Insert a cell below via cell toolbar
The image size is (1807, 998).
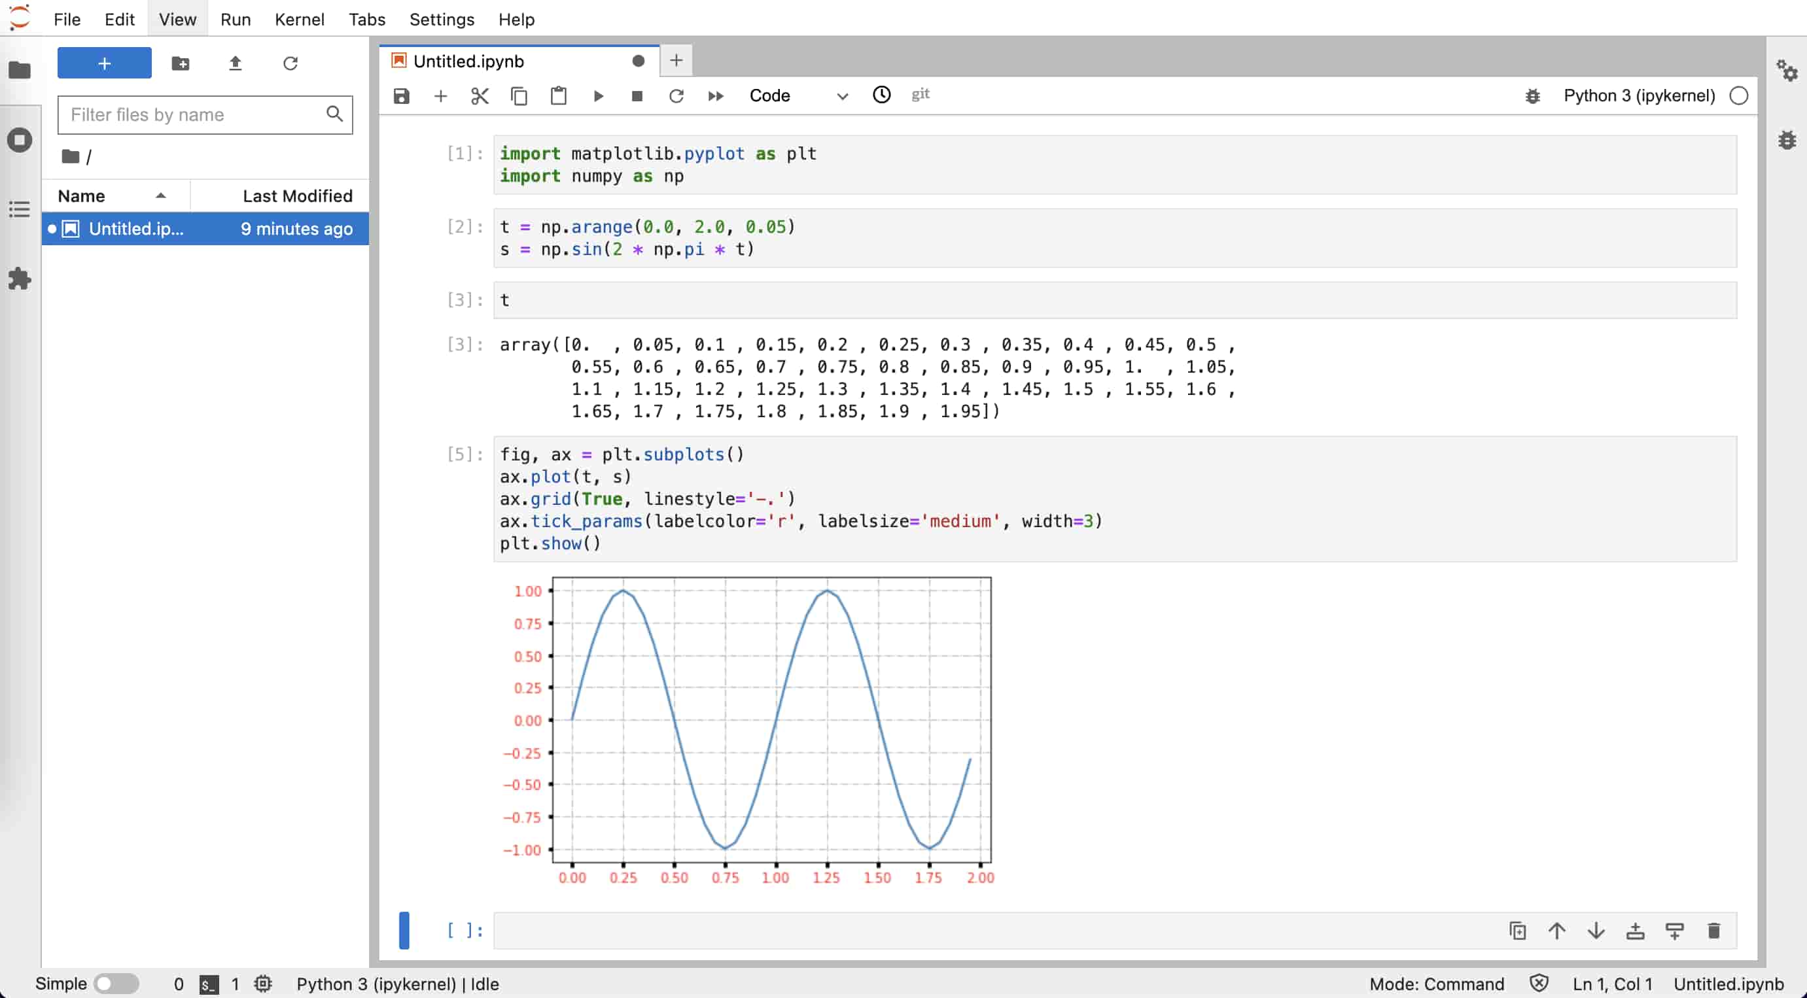pos(1674,931)
